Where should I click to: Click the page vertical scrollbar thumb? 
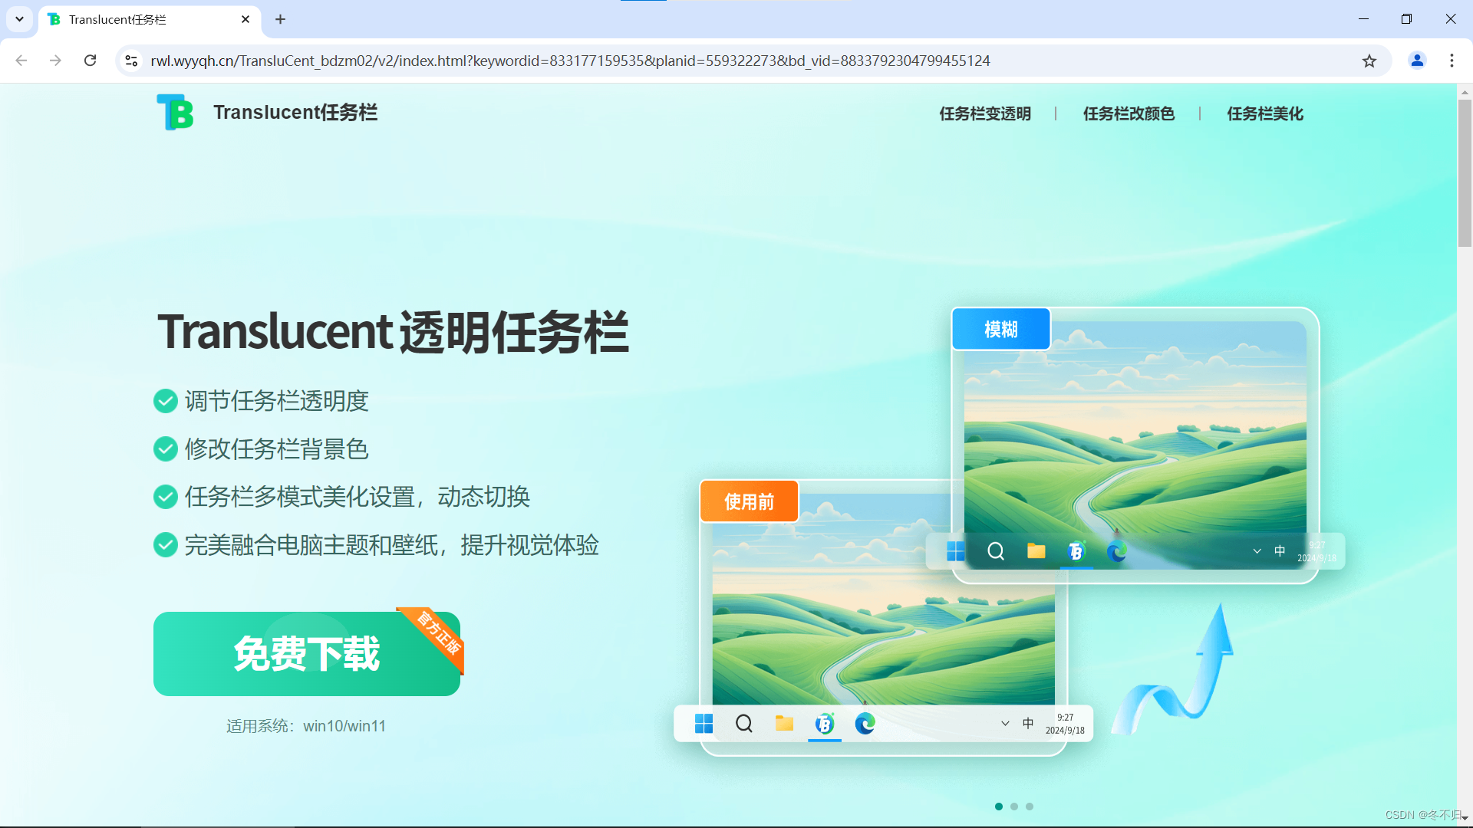pyautogui.click(x=1465, y=172)
